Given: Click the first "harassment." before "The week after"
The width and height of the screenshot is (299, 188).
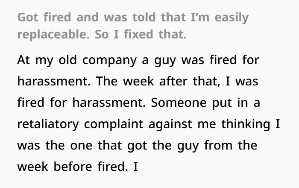Looking at the screenshot, I should click(54, 81).
